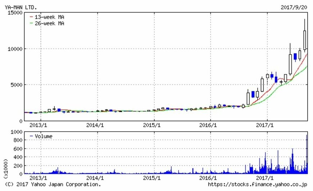313x191 pixels.
Task: Open the stocks.finance.yahoo.co.jp link
Action: tap(257, 185)
